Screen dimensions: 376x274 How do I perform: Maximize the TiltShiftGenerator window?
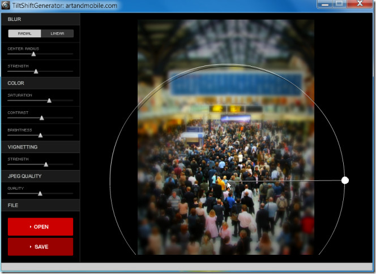pyautogui.click(x=339, y=4)
